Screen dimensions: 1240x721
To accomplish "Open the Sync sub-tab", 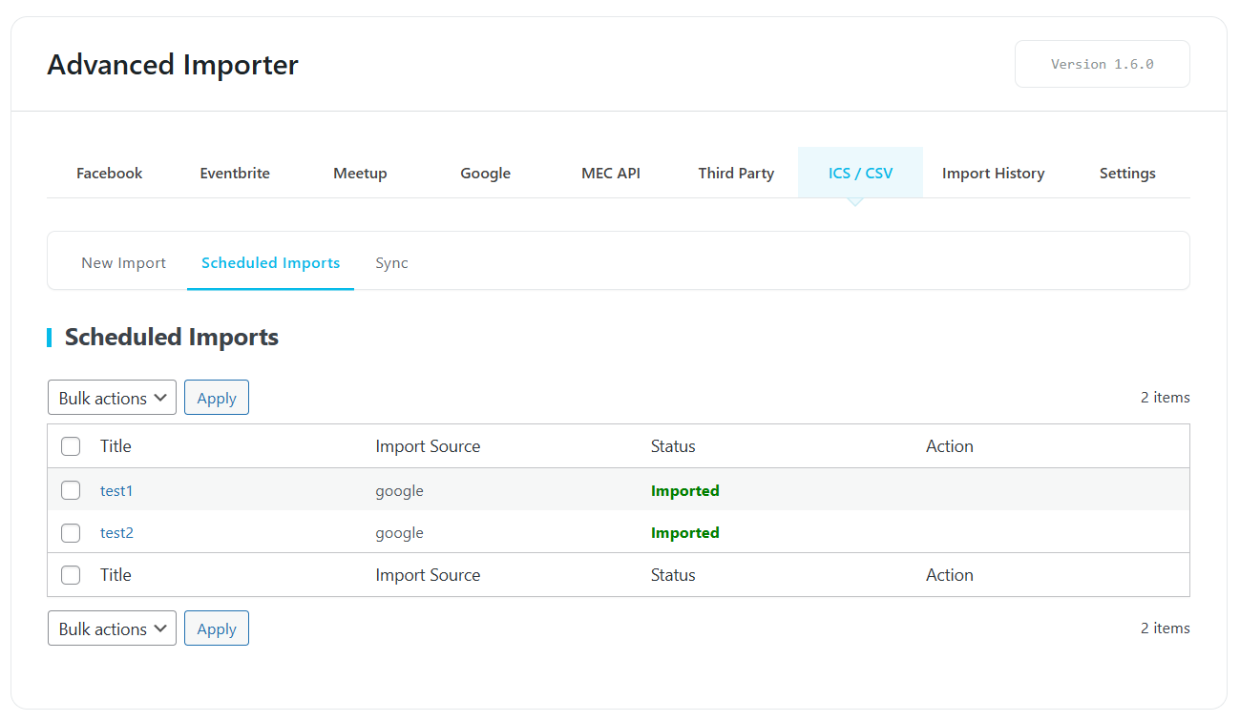I will pos(391,262).
